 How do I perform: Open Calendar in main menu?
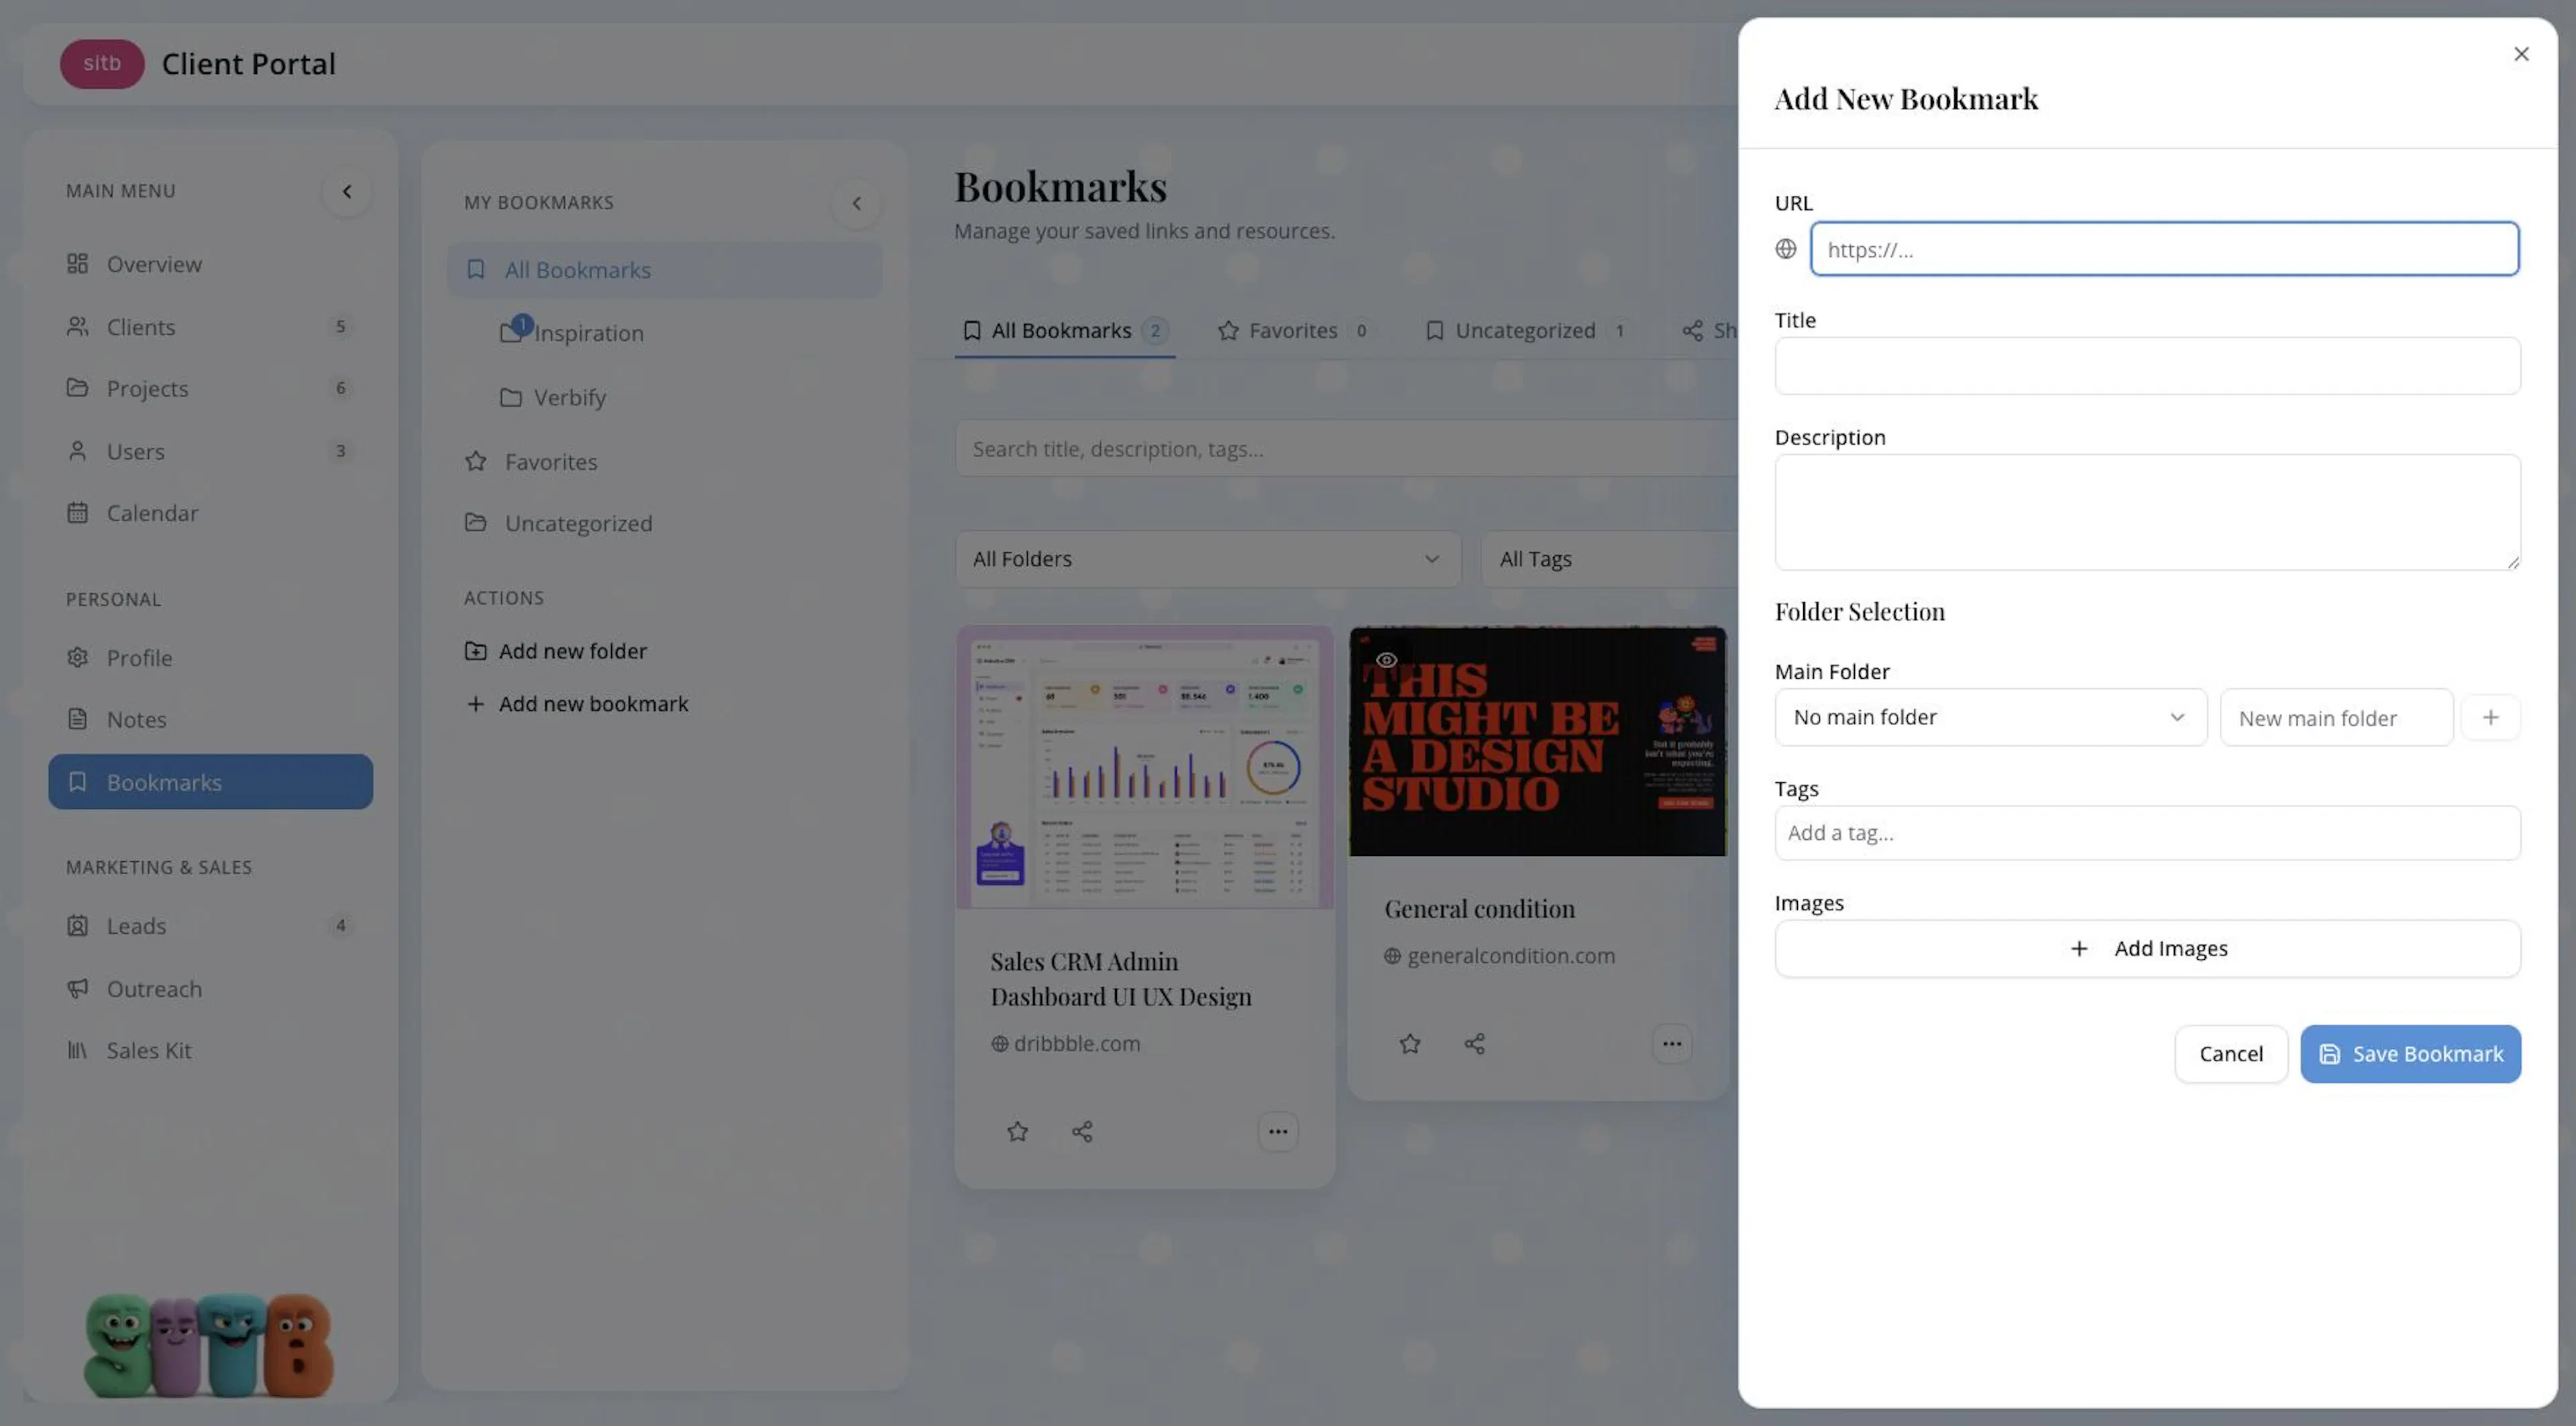click(x=210, y=513)
